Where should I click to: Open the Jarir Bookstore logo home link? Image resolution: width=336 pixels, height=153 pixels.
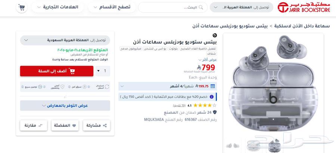[x=304, y=7]
